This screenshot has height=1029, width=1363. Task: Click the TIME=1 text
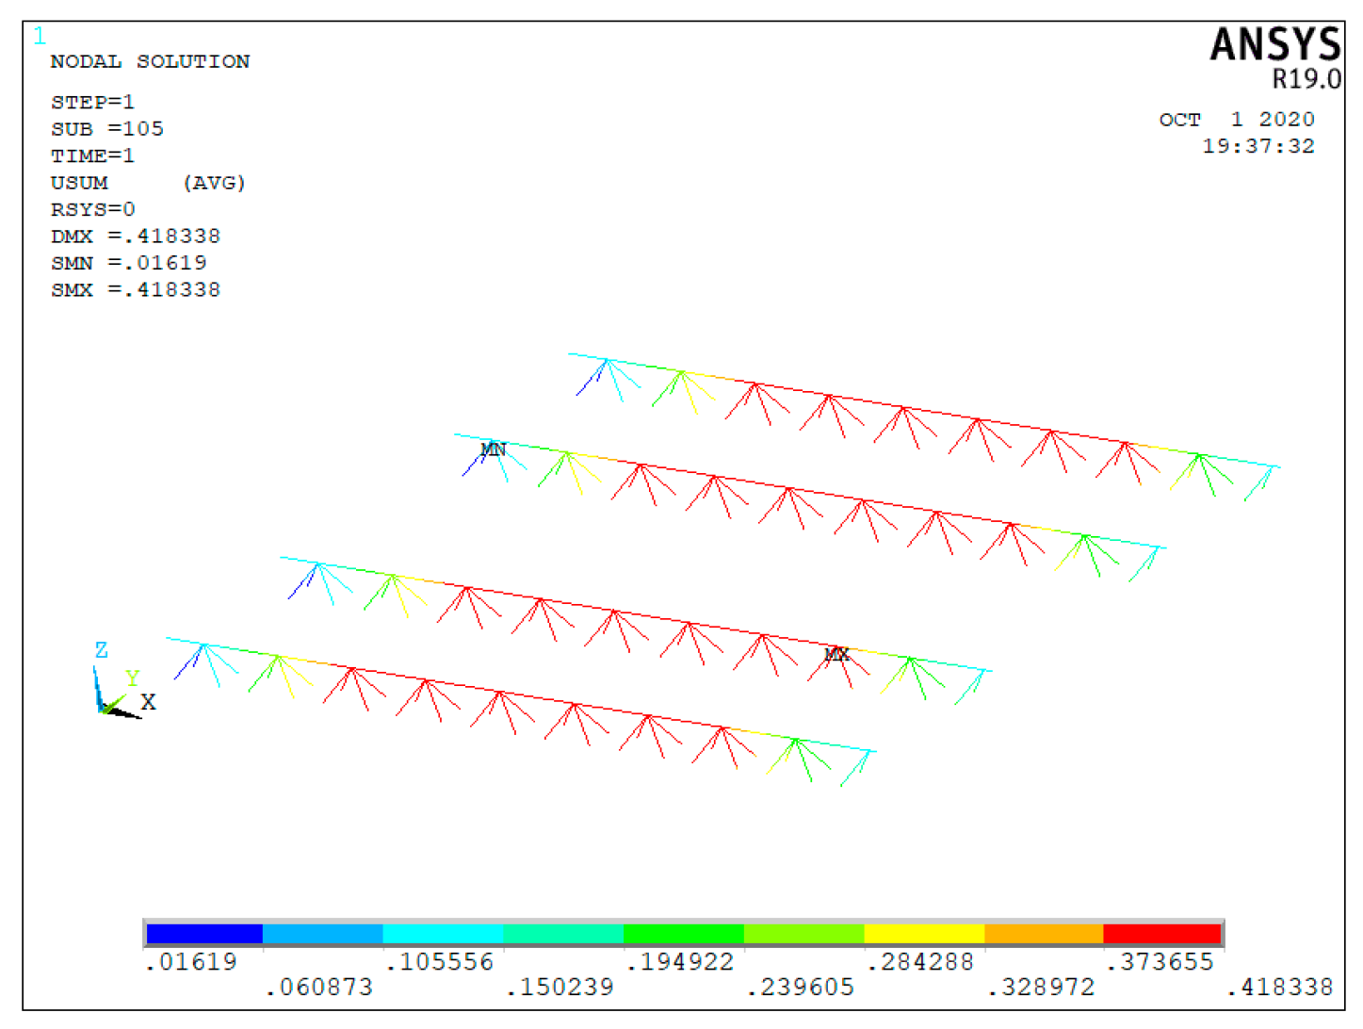pyautogui.click(x=92, y=155)
